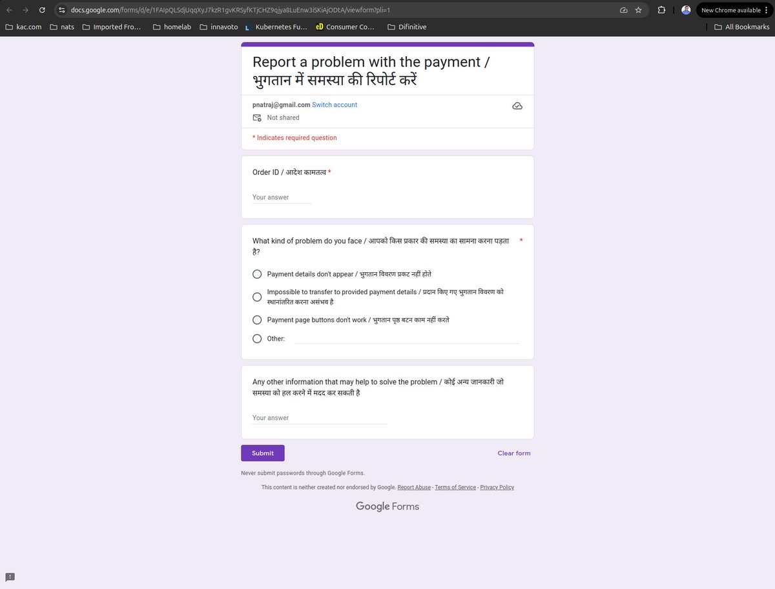Click the speedometer icon in address bar
The height and width of the screenshot is (589, 775).
(623, 10)
